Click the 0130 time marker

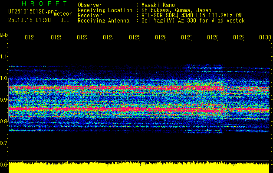[x=265, y=38]
